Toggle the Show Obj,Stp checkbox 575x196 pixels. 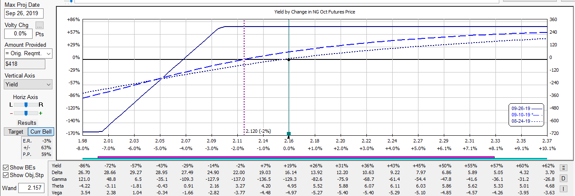click(x=6, y=175)
